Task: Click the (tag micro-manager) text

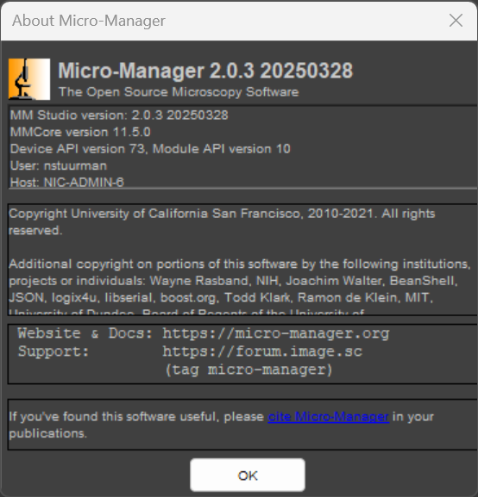Action: point(248,370)
